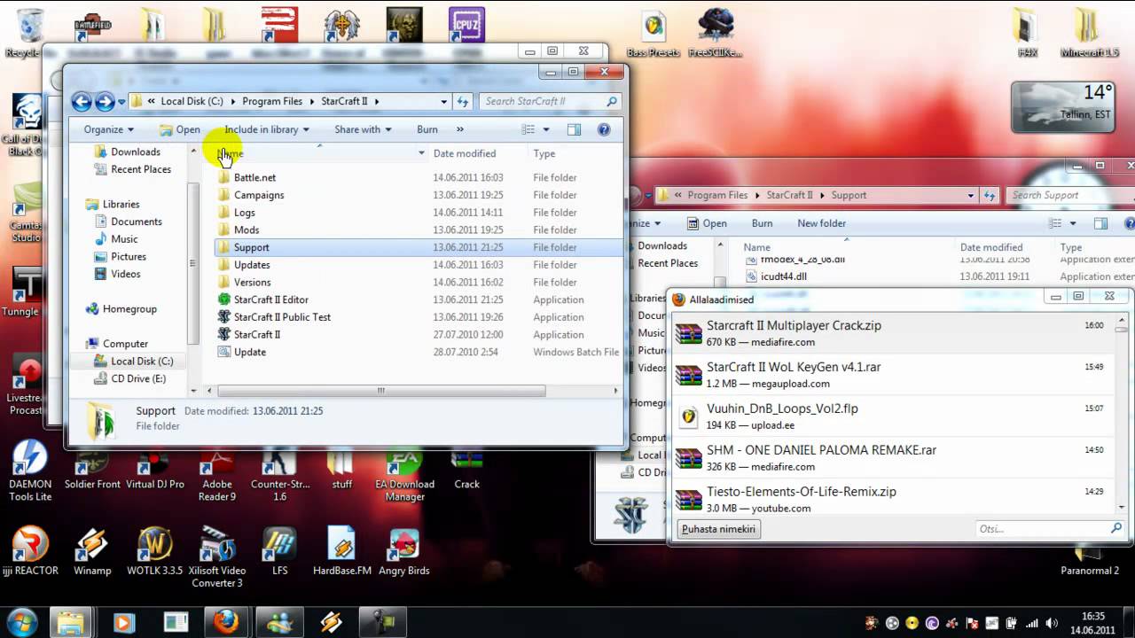This screenshot has width=1135, height=638.
Task: Click Open in StarCraft II toolbar
Action: tap(180, 129)
